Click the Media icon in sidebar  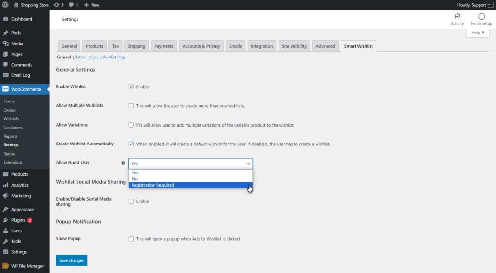point(6,43)
